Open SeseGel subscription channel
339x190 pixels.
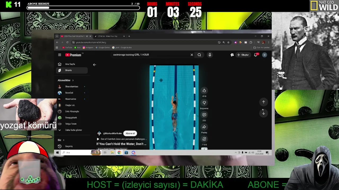[x=72, y=93]
